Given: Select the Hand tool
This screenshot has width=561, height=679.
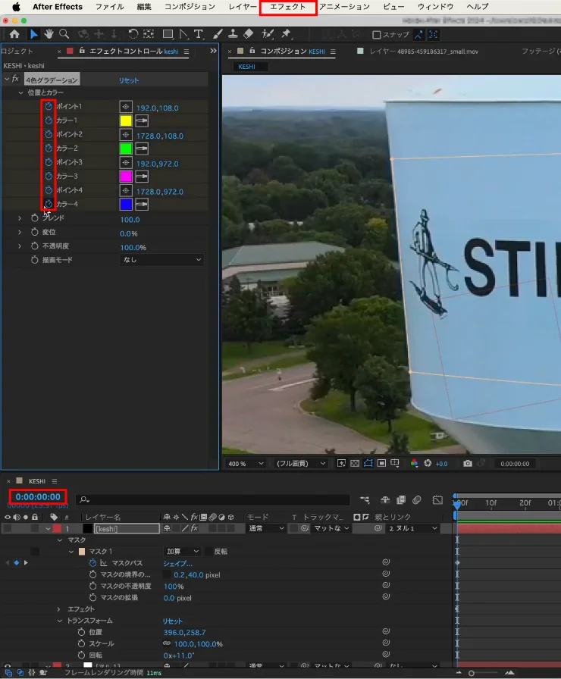Looking at the screenshot, I should click(49, 34).
